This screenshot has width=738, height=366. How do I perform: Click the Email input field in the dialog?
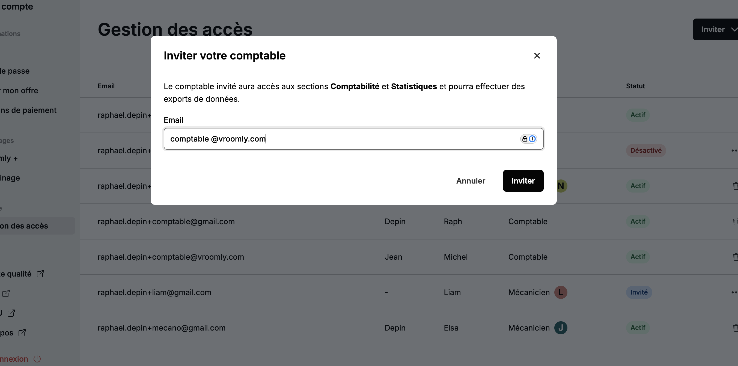click(353, 139)
